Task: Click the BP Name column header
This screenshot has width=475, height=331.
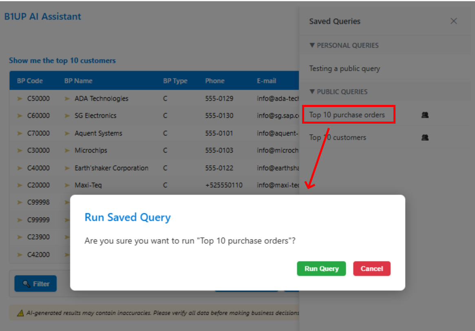Action: [78, 81]
